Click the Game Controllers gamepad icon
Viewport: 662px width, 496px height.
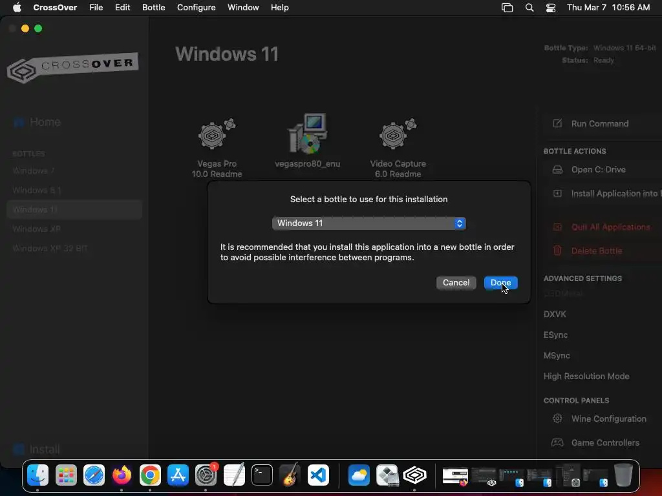tap(557, 442)
